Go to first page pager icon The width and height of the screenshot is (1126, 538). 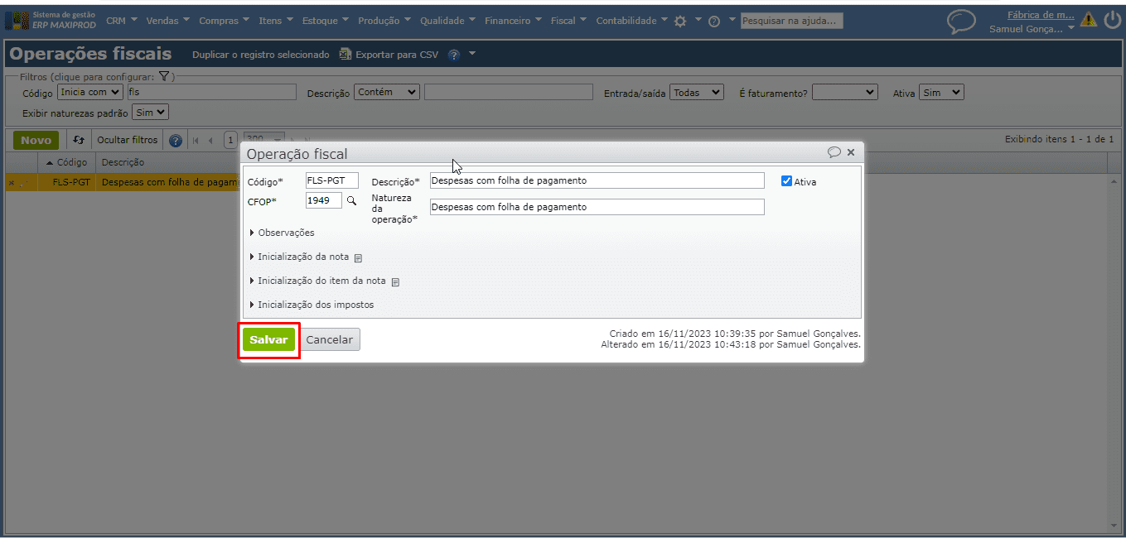[x=196, y=141]
